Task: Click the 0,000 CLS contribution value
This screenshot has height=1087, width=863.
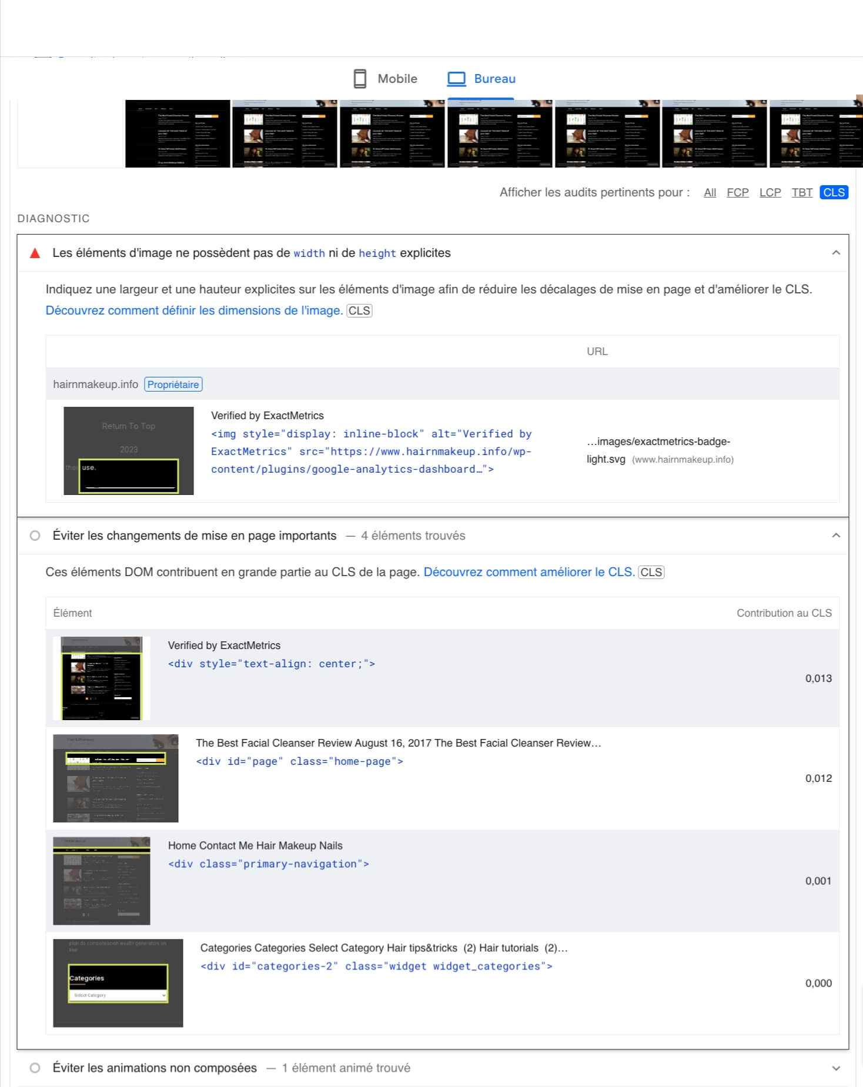Action: pos(818,983)
